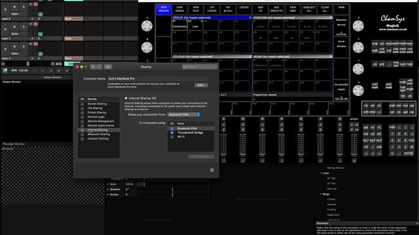The image size is (419, 235).
Task: Expand the Rotation parameter in Resolume
Action: tap(108, 189)
